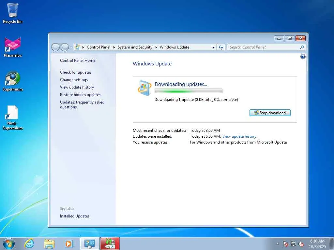
Task: Open Windows Media Player from taskbar
Action: [69, 243]
